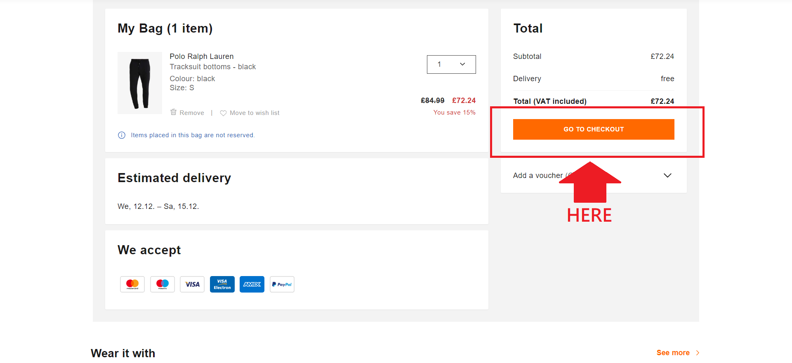Click the info circle icon
This screenshot has height=363, width=792.
coord(122,135)
